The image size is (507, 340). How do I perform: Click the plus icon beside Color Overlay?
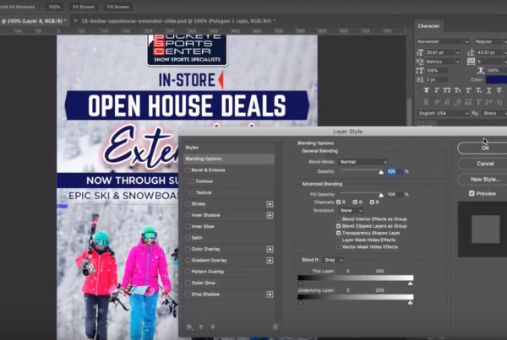tap(270, 249)
